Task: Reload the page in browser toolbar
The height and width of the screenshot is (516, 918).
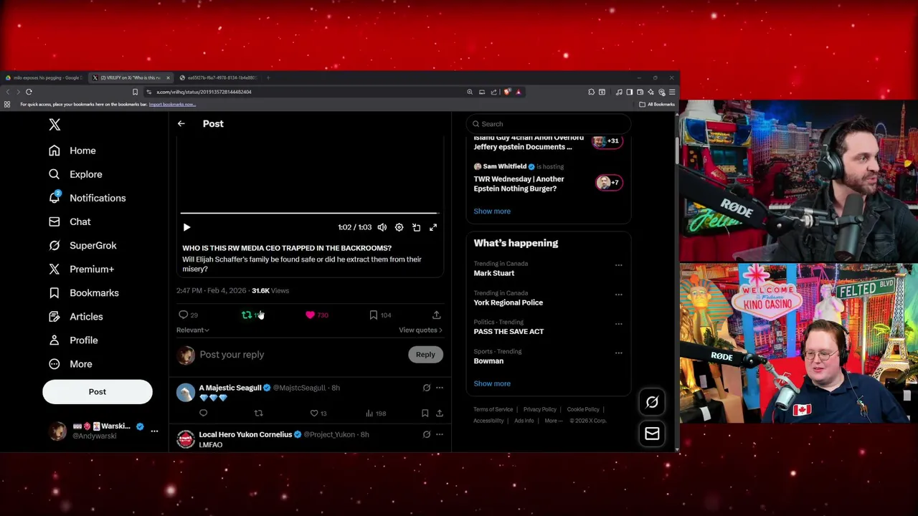Action: [x=29, y=92]
